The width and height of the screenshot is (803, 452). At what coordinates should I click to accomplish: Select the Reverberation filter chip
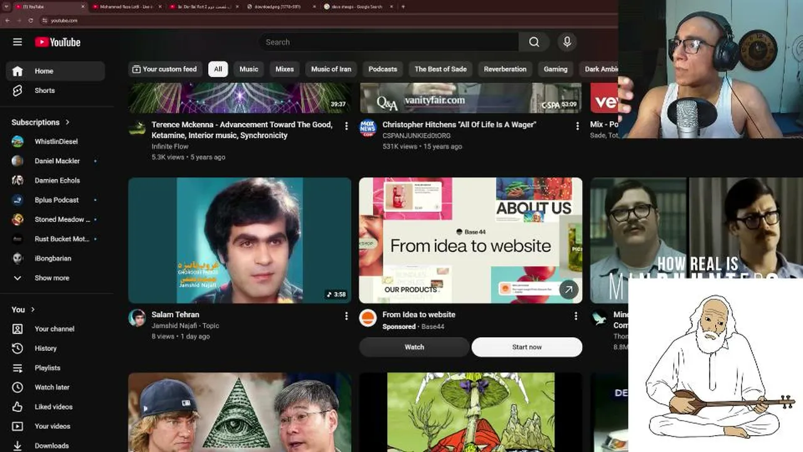(505, 69)
